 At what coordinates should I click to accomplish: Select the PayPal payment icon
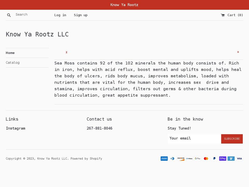point(214,158)
